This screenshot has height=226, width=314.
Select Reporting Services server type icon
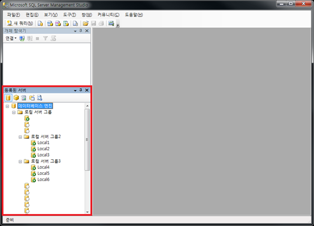click(24, 98)
